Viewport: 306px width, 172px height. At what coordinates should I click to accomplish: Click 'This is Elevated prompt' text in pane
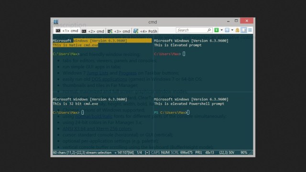177,45
